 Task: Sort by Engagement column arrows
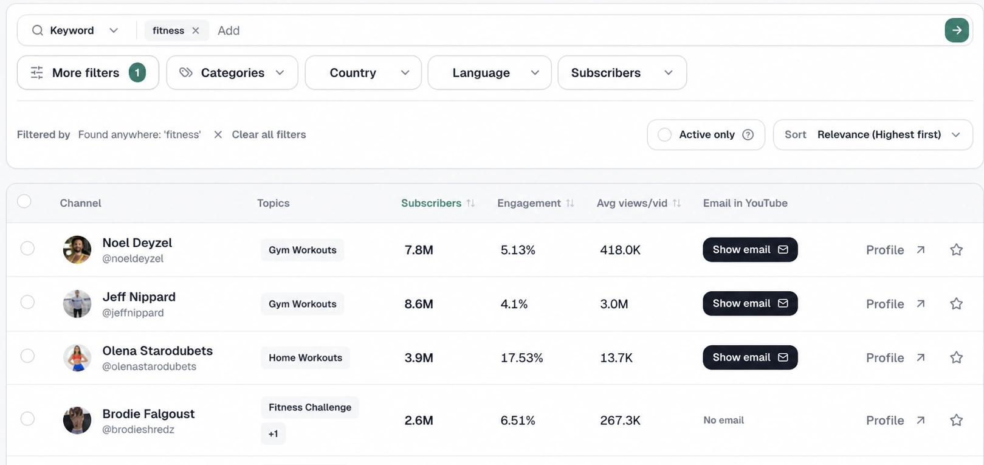(570, 203)
